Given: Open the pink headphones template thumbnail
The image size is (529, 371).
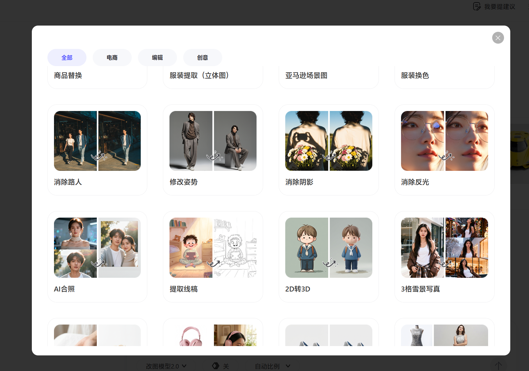Looking at the screenshot, I should 213,335.
